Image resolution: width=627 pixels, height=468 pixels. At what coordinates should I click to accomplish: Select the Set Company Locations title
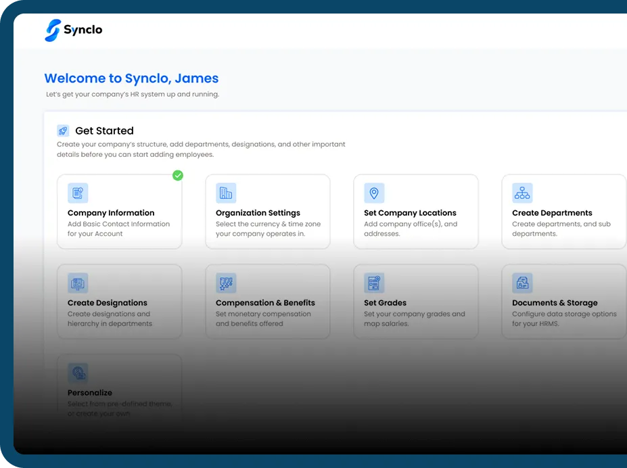point(410,213)
